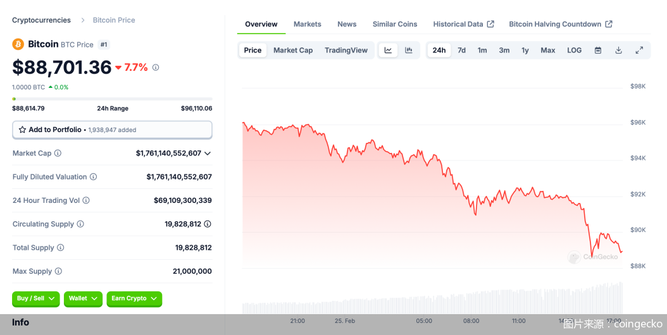Image resolution: width=667 pixels, height=335 pixels.
Task: Expand Market Cap details chevron
Action: (x=208, y=154)
